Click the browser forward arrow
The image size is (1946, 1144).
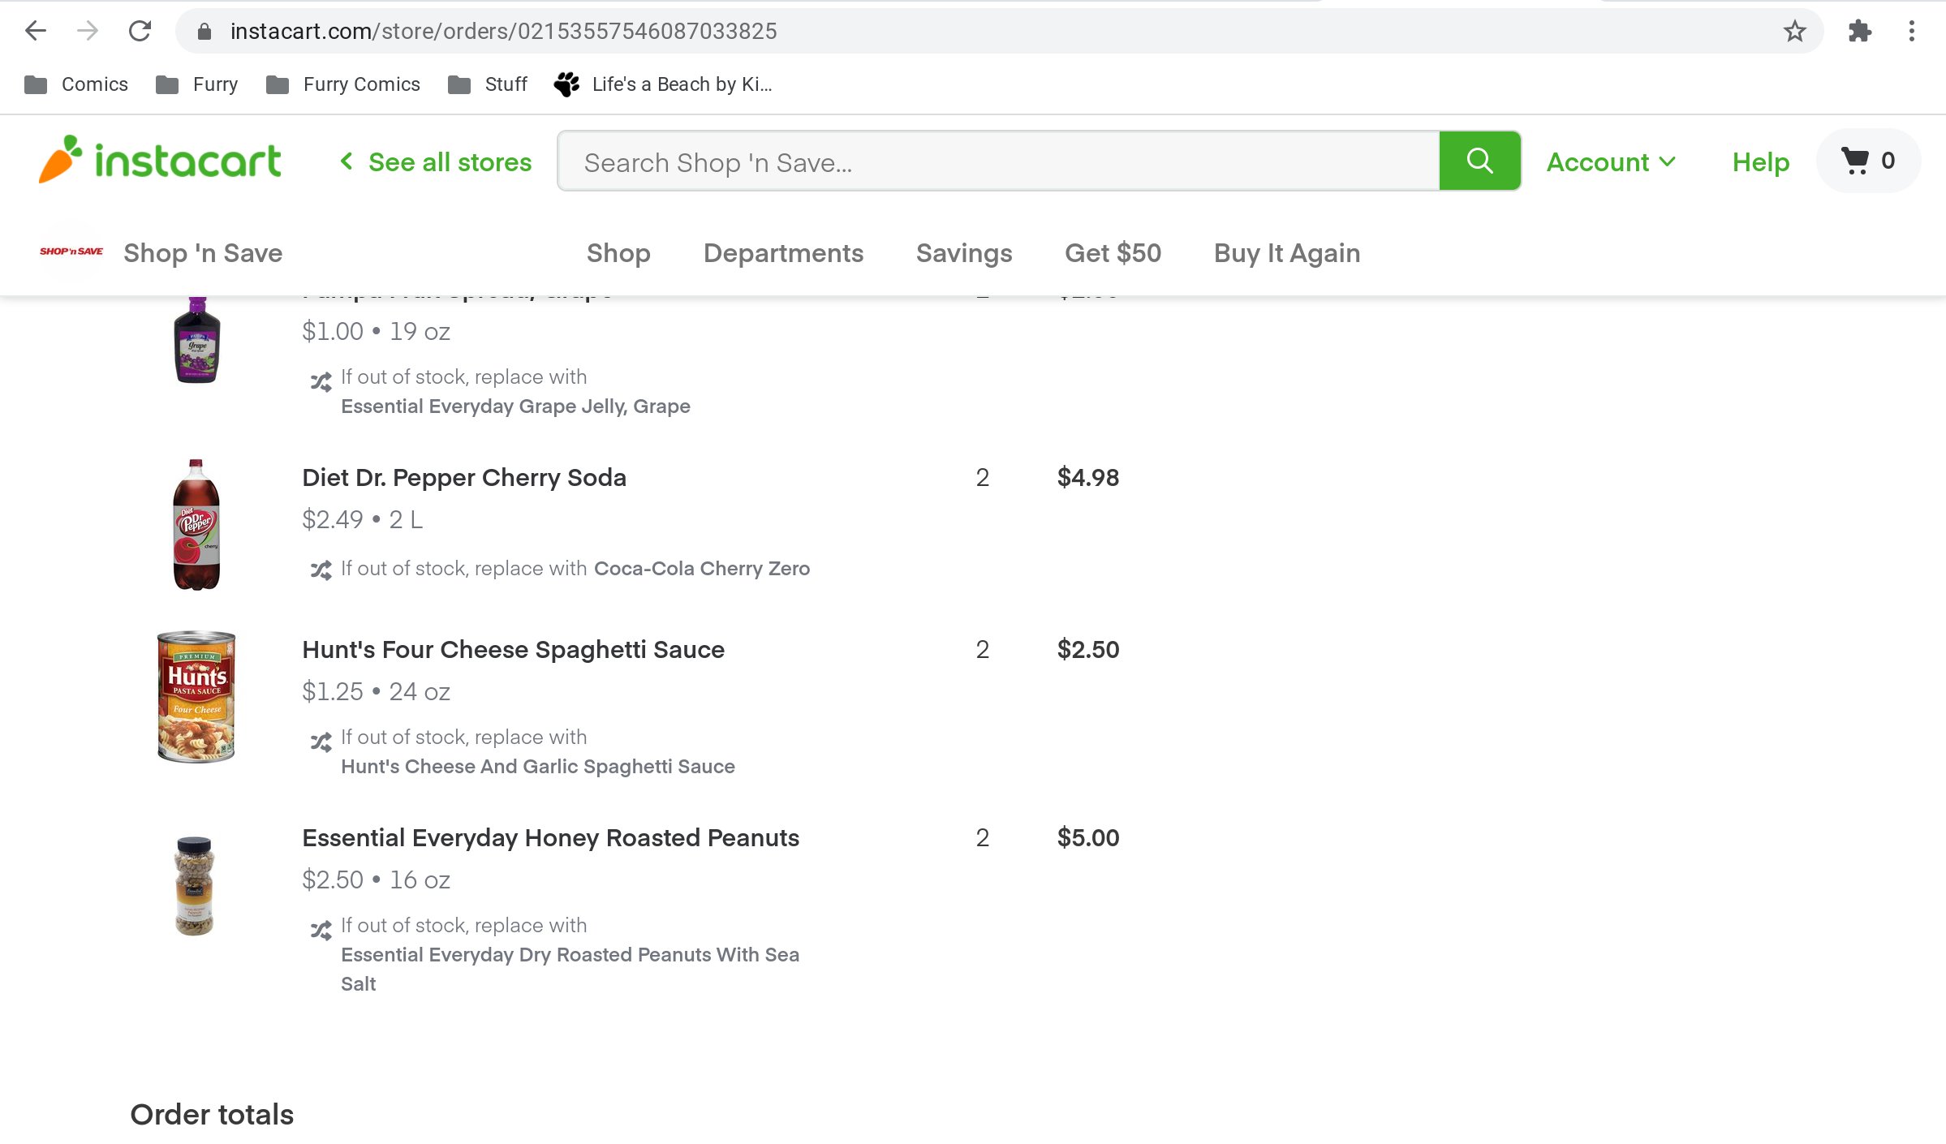[88, 31]
